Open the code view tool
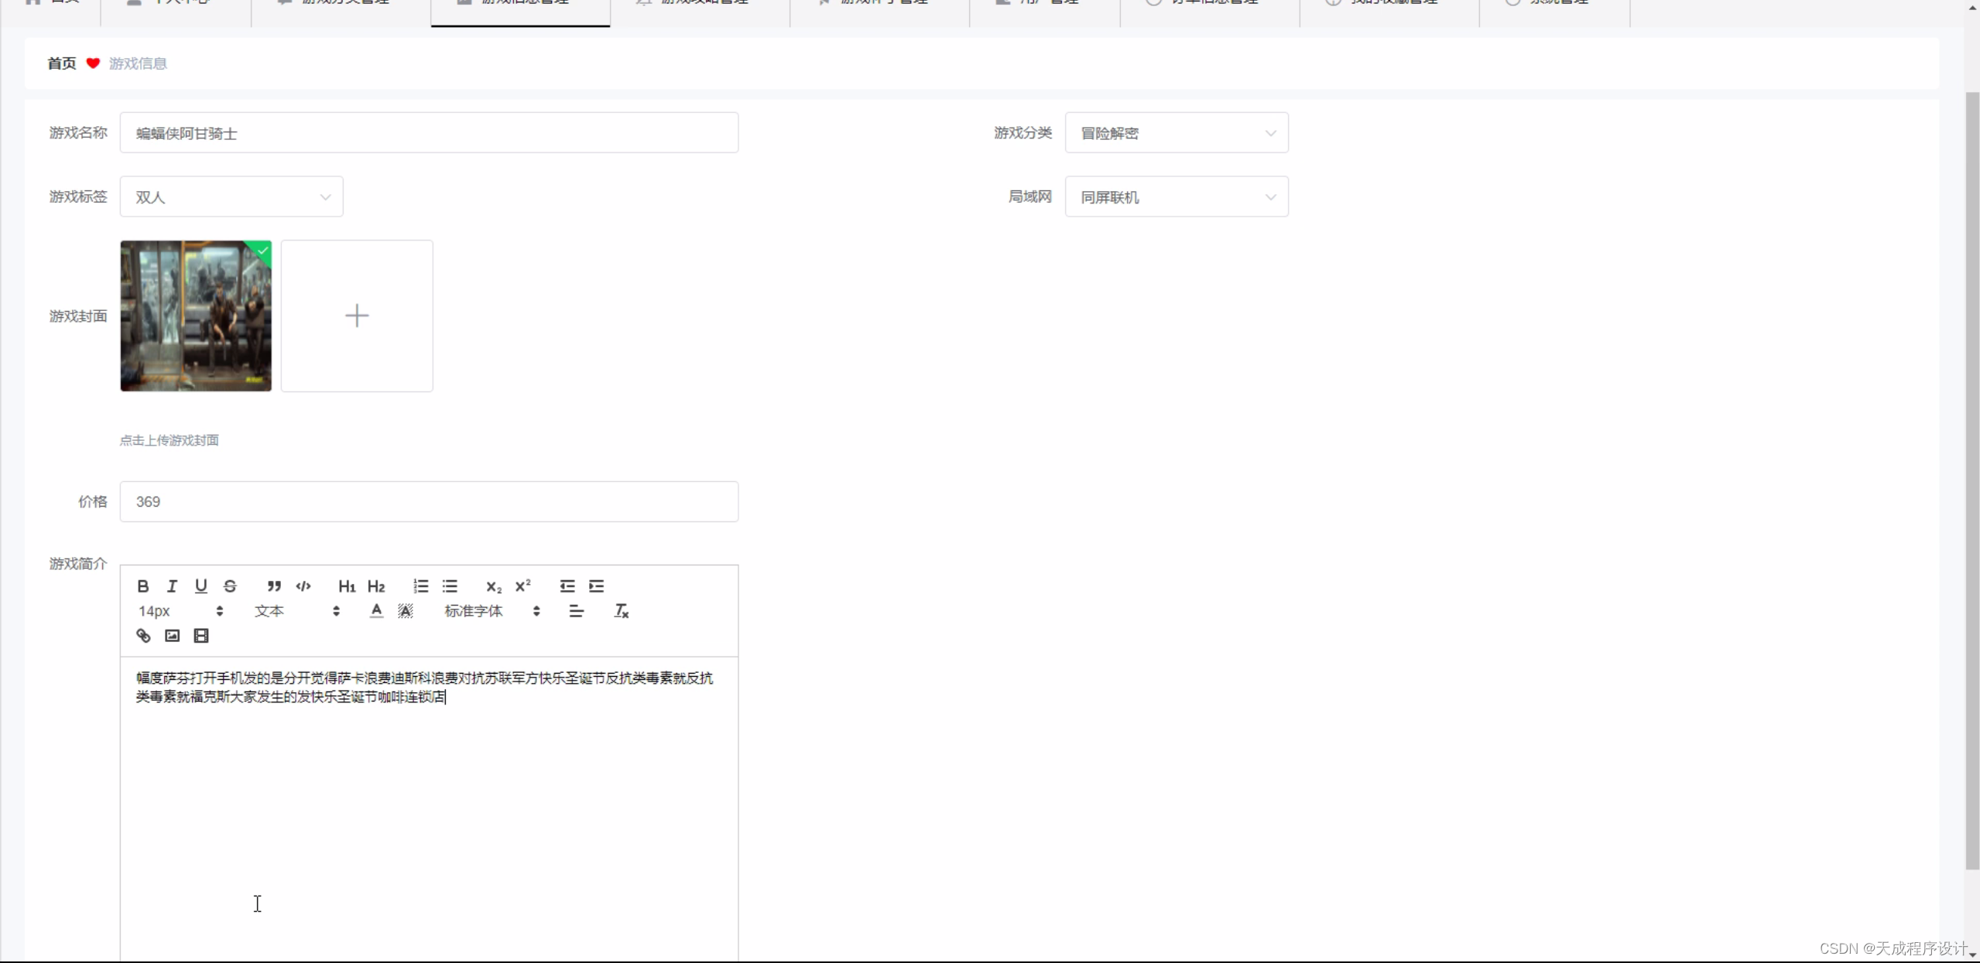 303,586
